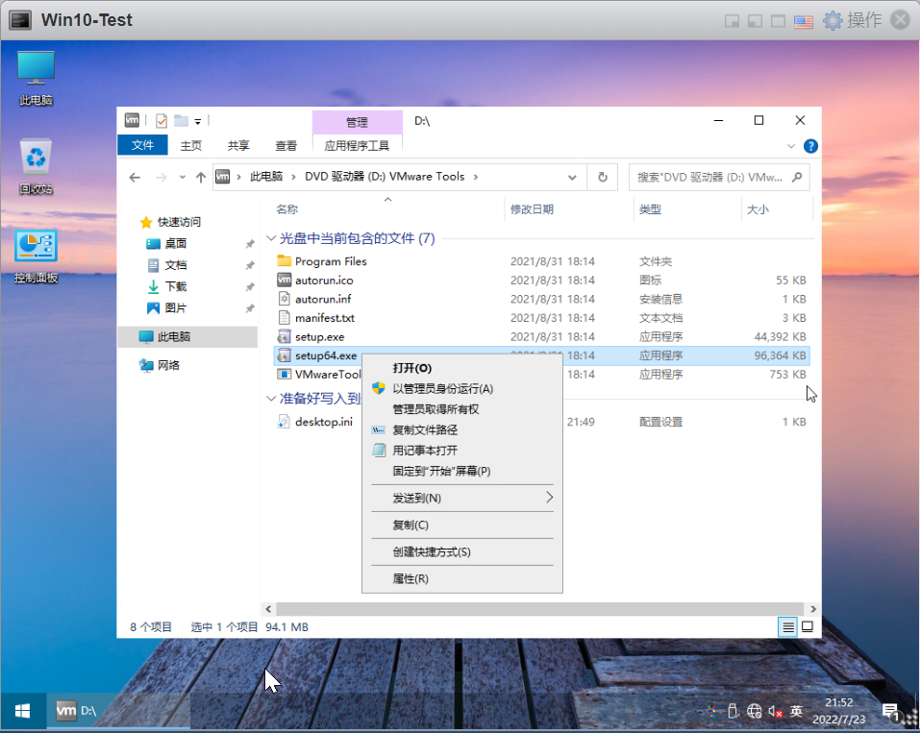
Task: Expand the address bar history dropdown
Action: pos(572,177)
